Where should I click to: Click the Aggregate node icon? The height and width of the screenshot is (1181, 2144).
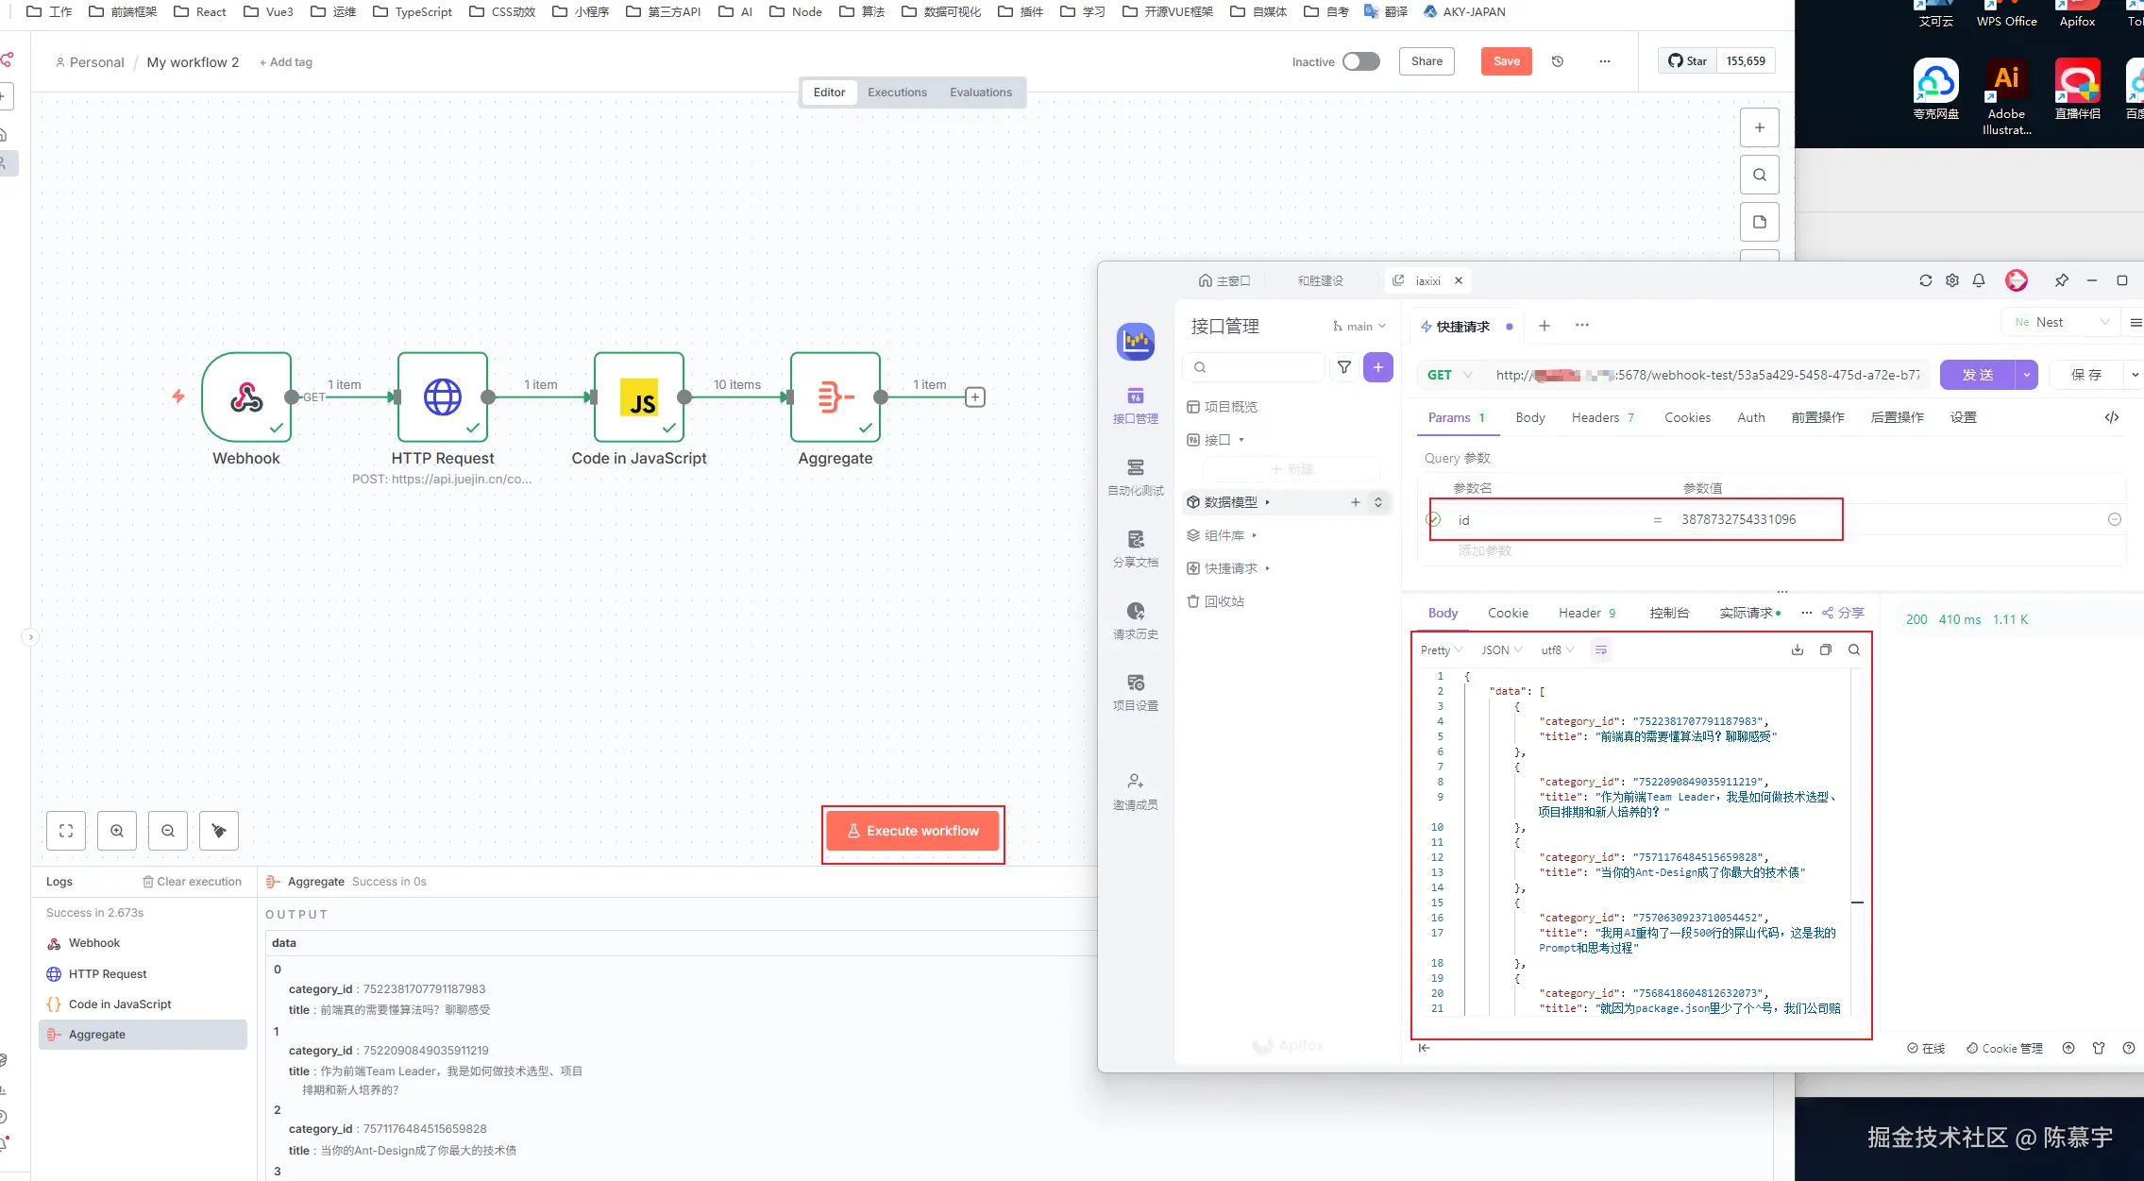(835, 397)
